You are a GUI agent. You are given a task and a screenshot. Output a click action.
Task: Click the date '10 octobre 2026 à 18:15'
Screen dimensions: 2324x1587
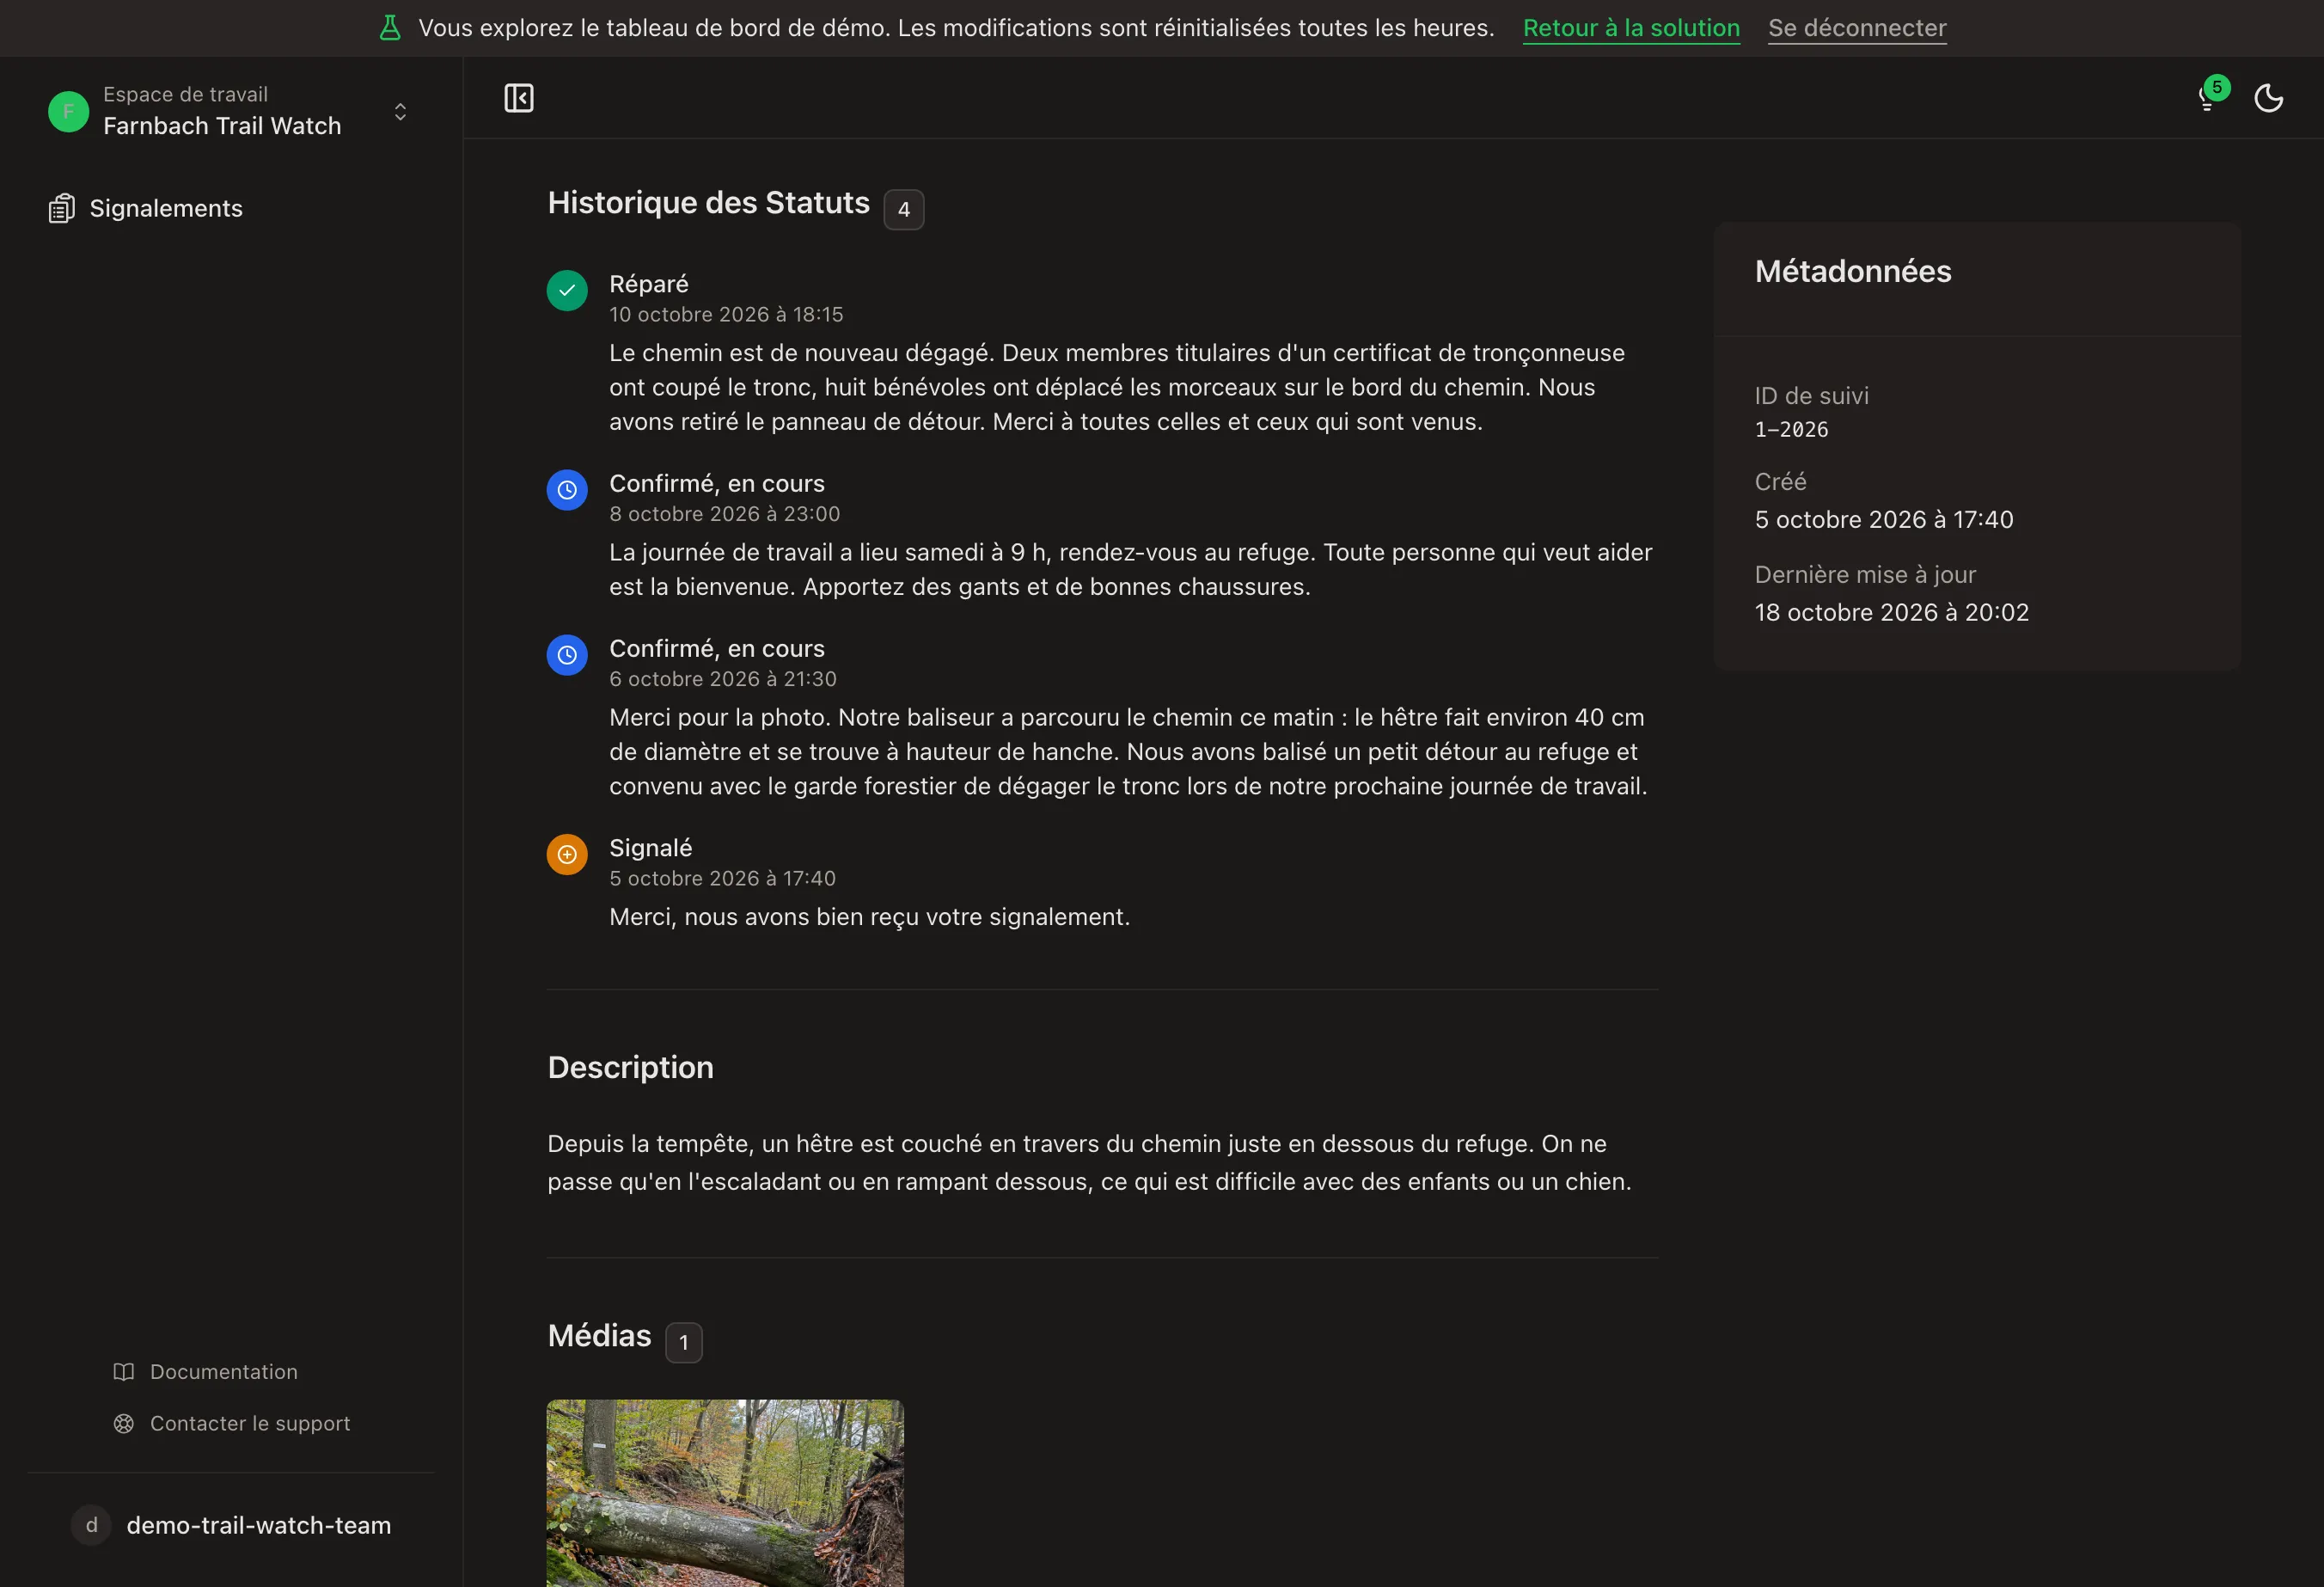pos(726,314)
